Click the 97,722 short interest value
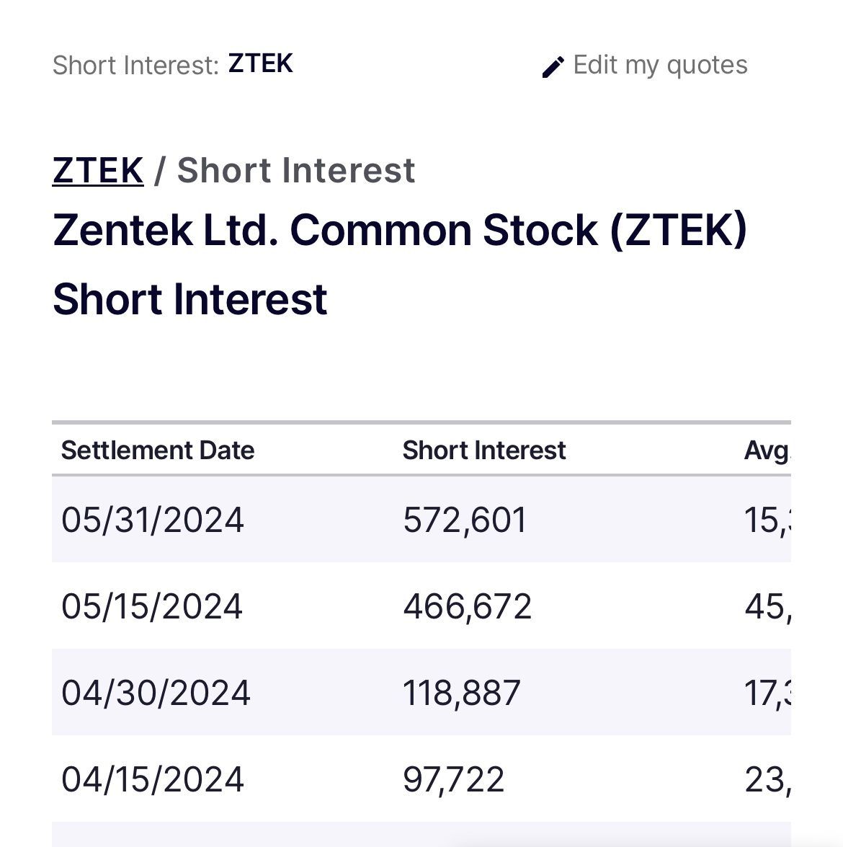Screen dimensions: 843x847 point(453,779)
